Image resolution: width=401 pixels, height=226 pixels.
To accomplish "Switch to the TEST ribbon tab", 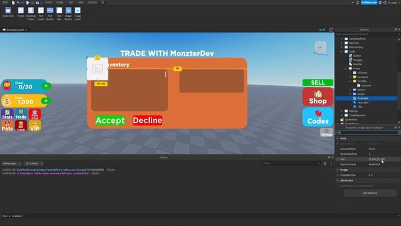I will pos(71,3).
